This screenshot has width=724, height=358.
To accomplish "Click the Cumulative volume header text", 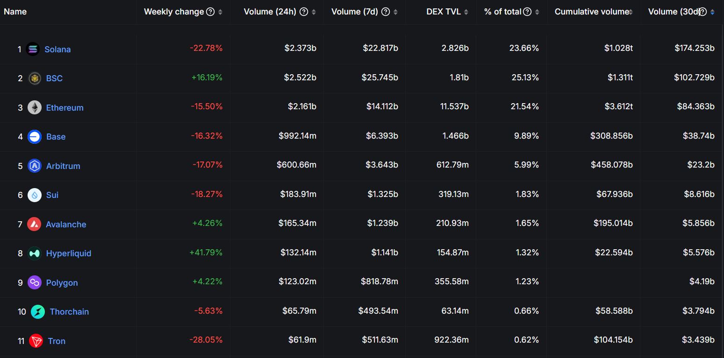I will [592, 12].
